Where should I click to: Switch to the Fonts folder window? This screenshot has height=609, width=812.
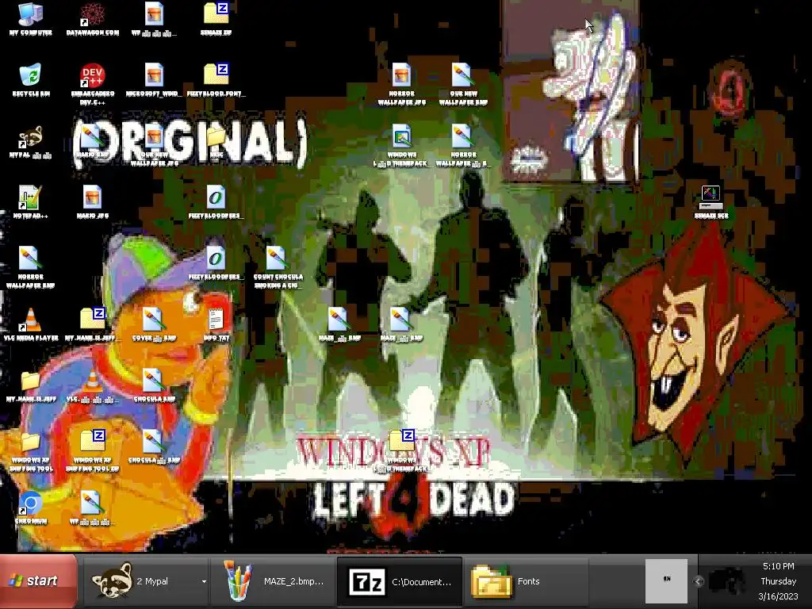[526, 581]
